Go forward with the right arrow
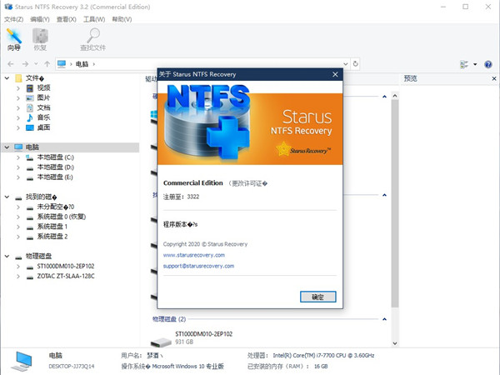Image resolution: width=500 pixels, height=375 pixels. (x=25, y=64)
